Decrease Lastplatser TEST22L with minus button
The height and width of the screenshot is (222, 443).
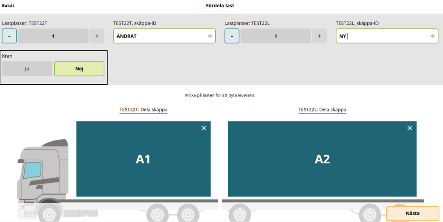(232, 36)
